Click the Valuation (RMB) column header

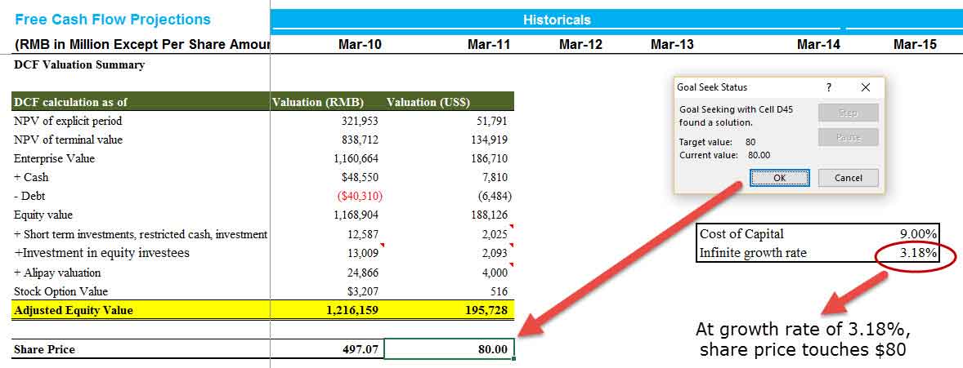(317, 103)
